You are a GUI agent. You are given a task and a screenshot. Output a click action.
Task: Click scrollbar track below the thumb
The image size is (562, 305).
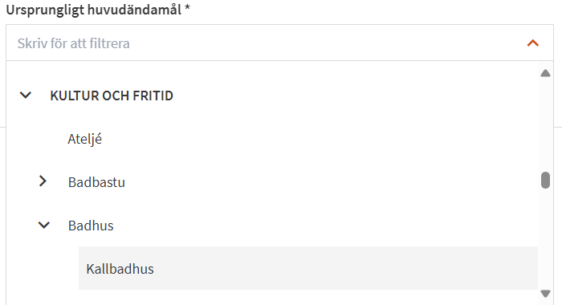point(545,238)
